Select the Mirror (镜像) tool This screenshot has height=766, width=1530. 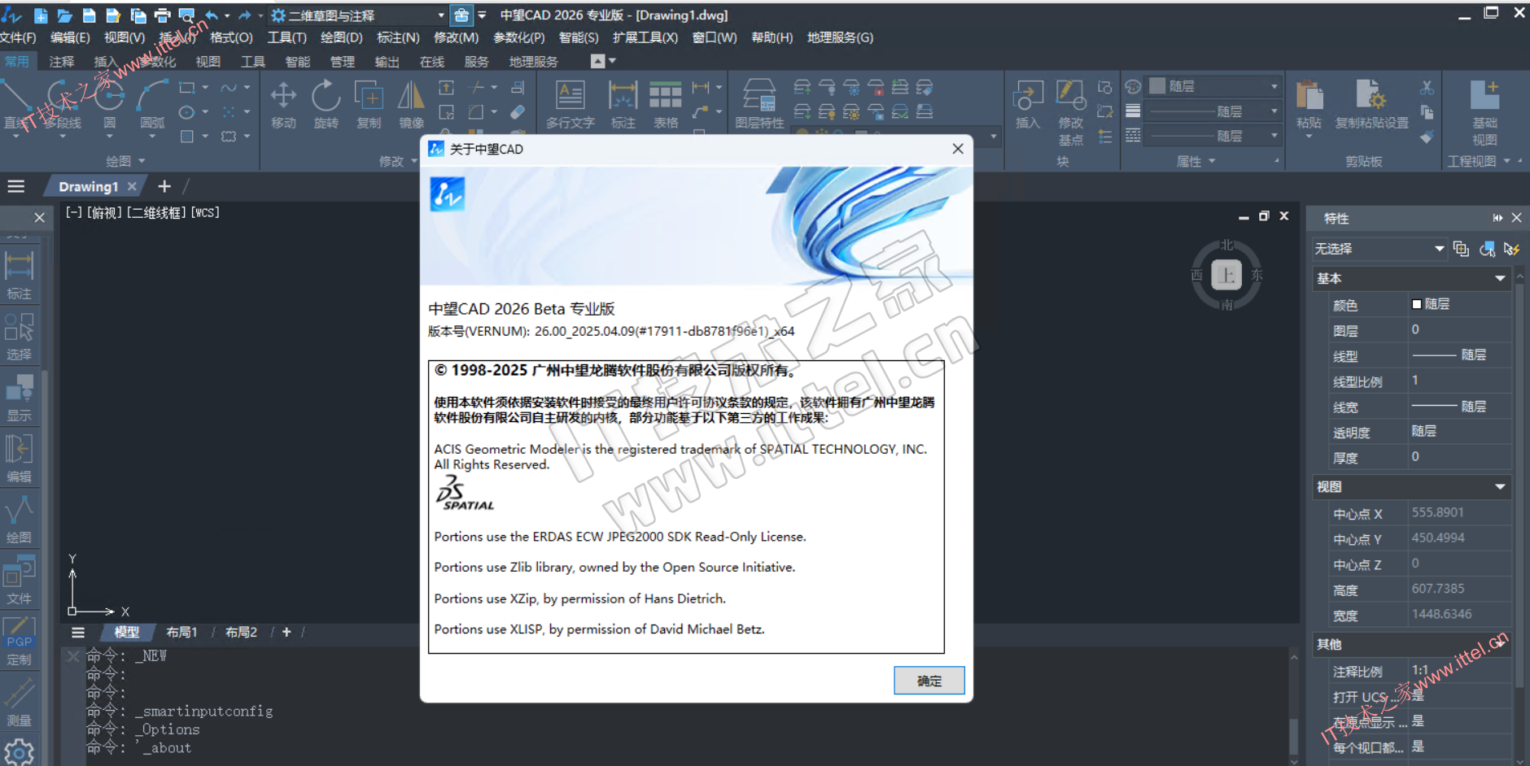pos(411,106)
